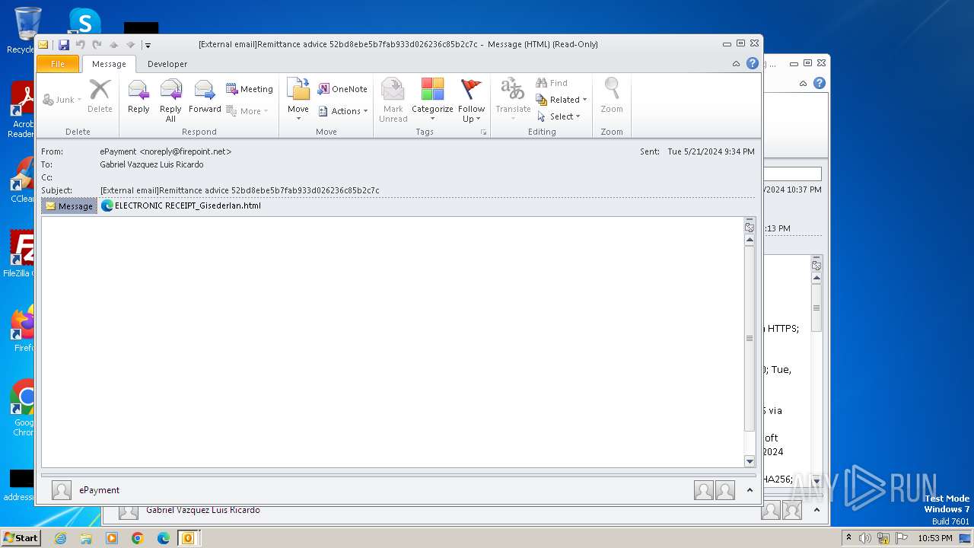This screenshot has height=548, width=974.
Task: Click the Sent date Tue 5/21/2024 9:34 PM
Action: pyautogui.click(x=711, y=151)
